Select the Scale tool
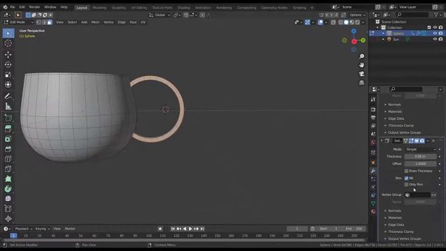 tap(8, 75)
